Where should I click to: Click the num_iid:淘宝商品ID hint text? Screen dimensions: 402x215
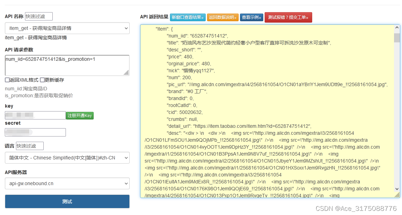coord(26,89)
